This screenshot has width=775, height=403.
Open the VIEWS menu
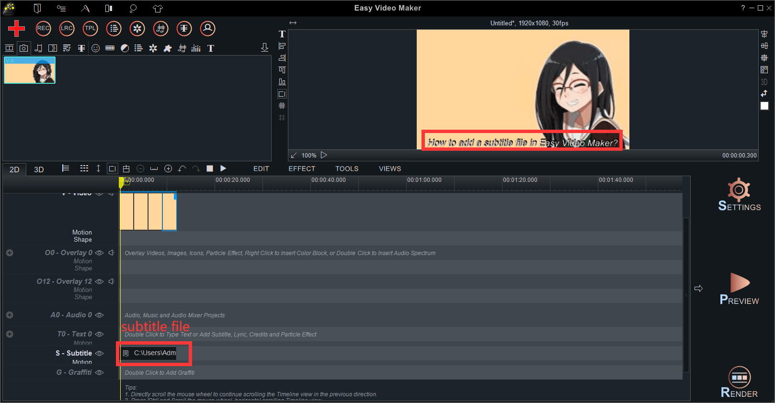[x=390, y=168]
